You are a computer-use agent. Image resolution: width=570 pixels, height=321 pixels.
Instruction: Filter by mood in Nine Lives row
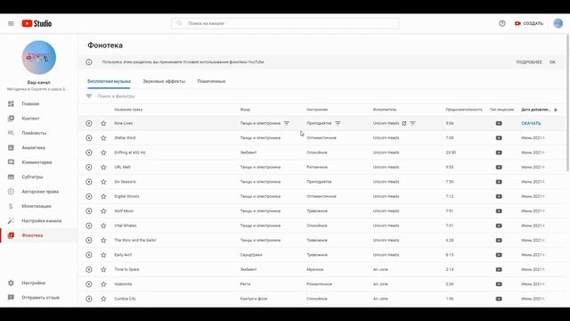click(x=338, y=123)
